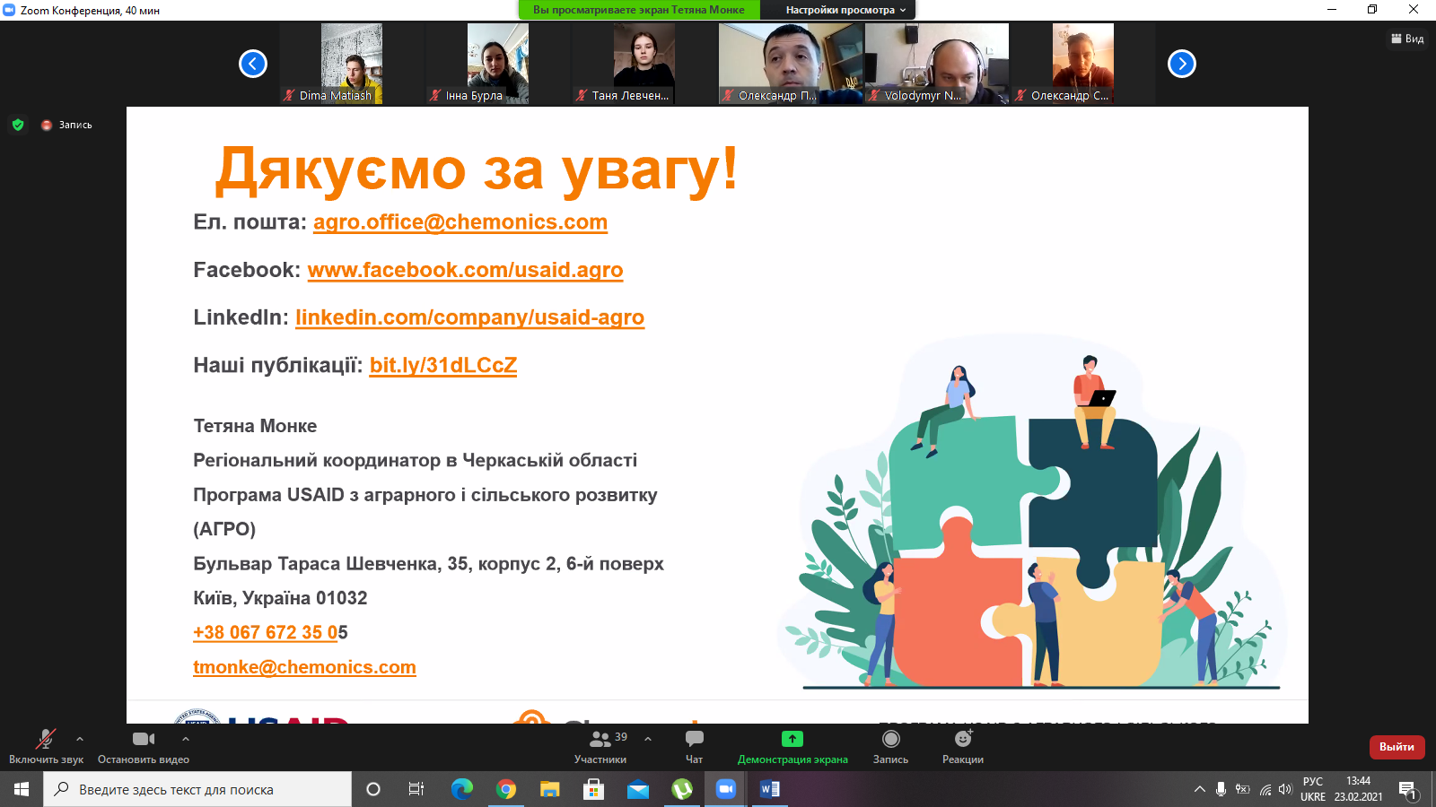Screen dimensions: 1436x807
Task: Switch input language РУС UKRE
Action: [1313, 789]
